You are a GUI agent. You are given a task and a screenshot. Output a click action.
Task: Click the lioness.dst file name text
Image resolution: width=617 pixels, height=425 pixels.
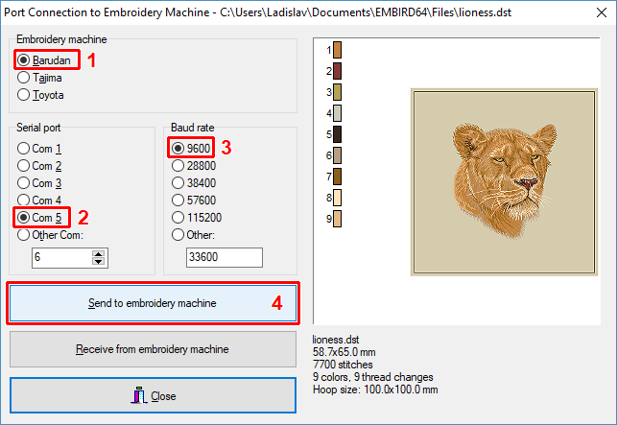(x=336, y=340)
